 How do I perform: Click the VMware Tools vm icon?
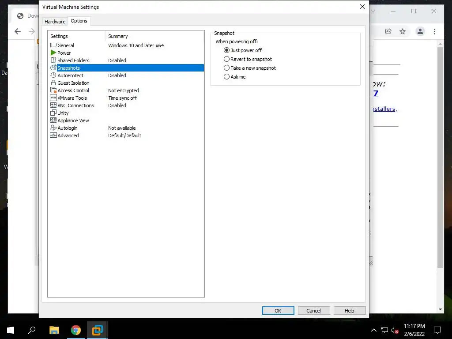53,98
